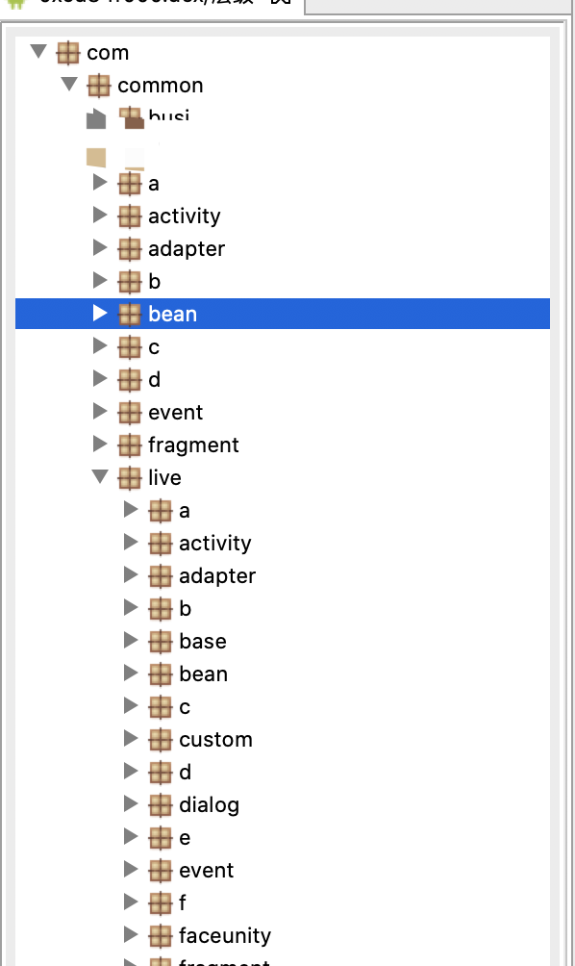Click the package icon next to com

67,53
